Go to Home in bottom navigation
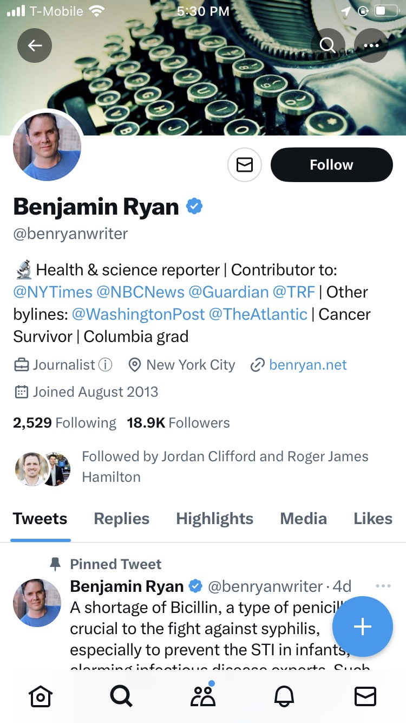406x723 pixels. pos(41,696)
